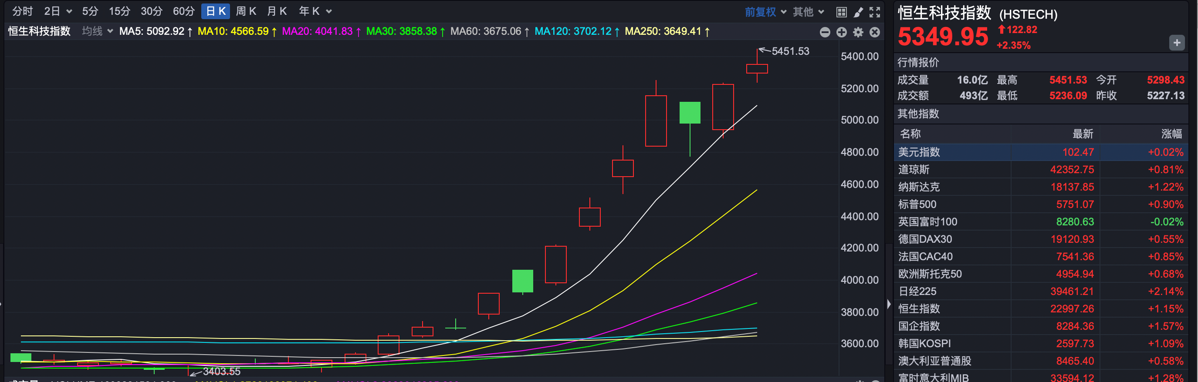The width and height of the screenshot is (1198, 382).
Task: Expand the 2日 timeframe dropdown
Action: tap(58, 12)
